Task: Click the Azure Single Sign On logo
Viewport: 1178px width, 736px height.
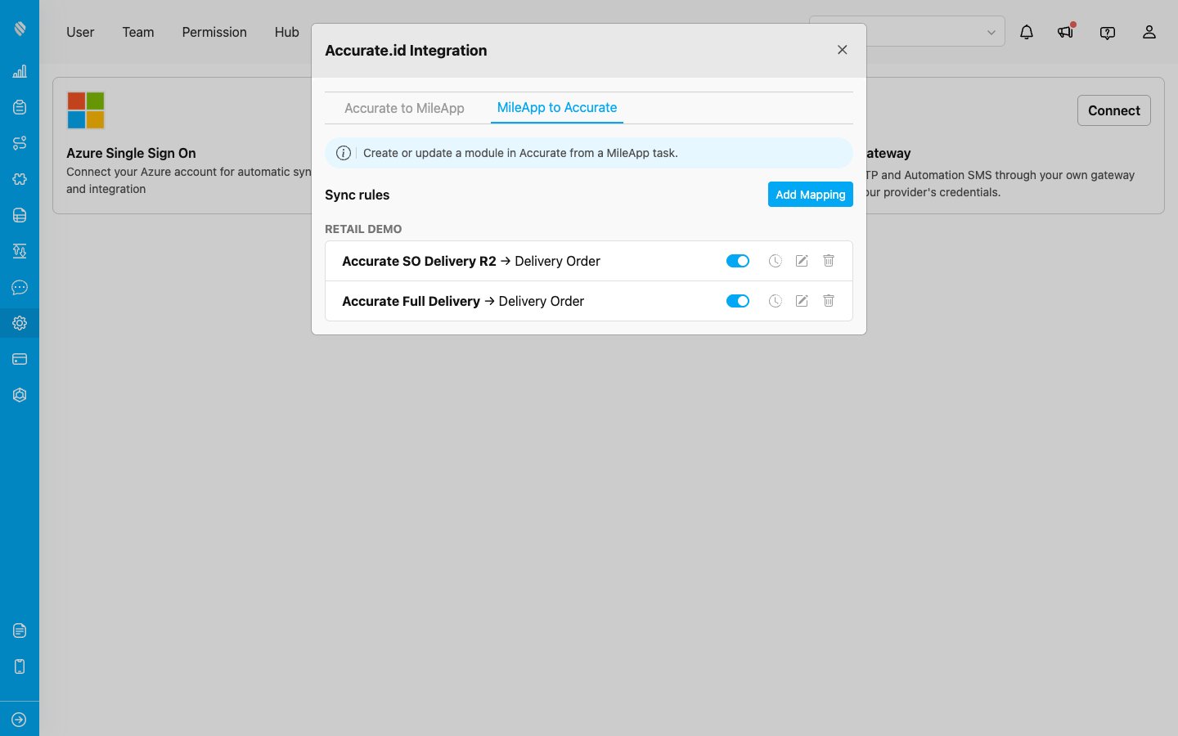Action: point(86,110)
